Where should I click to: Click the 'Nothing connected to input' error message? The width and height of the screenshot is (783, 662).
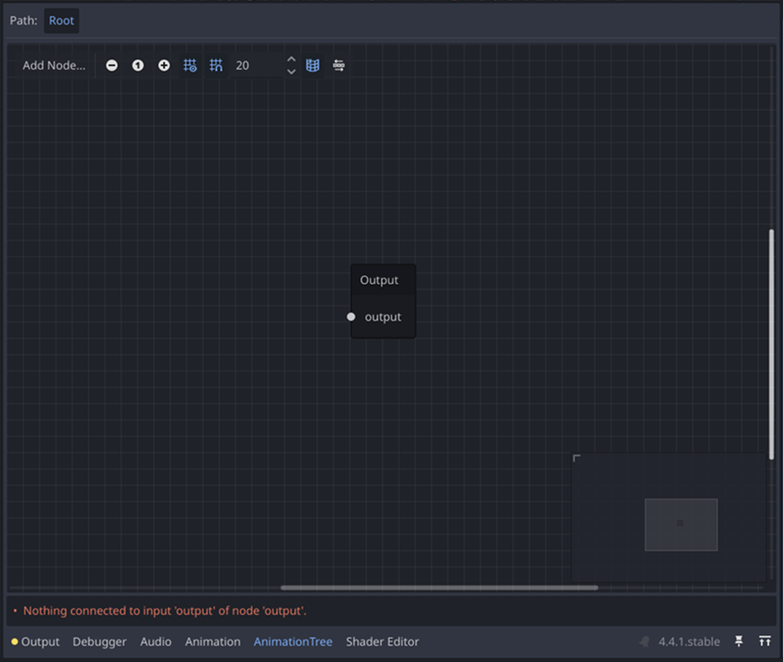[165, 611]
